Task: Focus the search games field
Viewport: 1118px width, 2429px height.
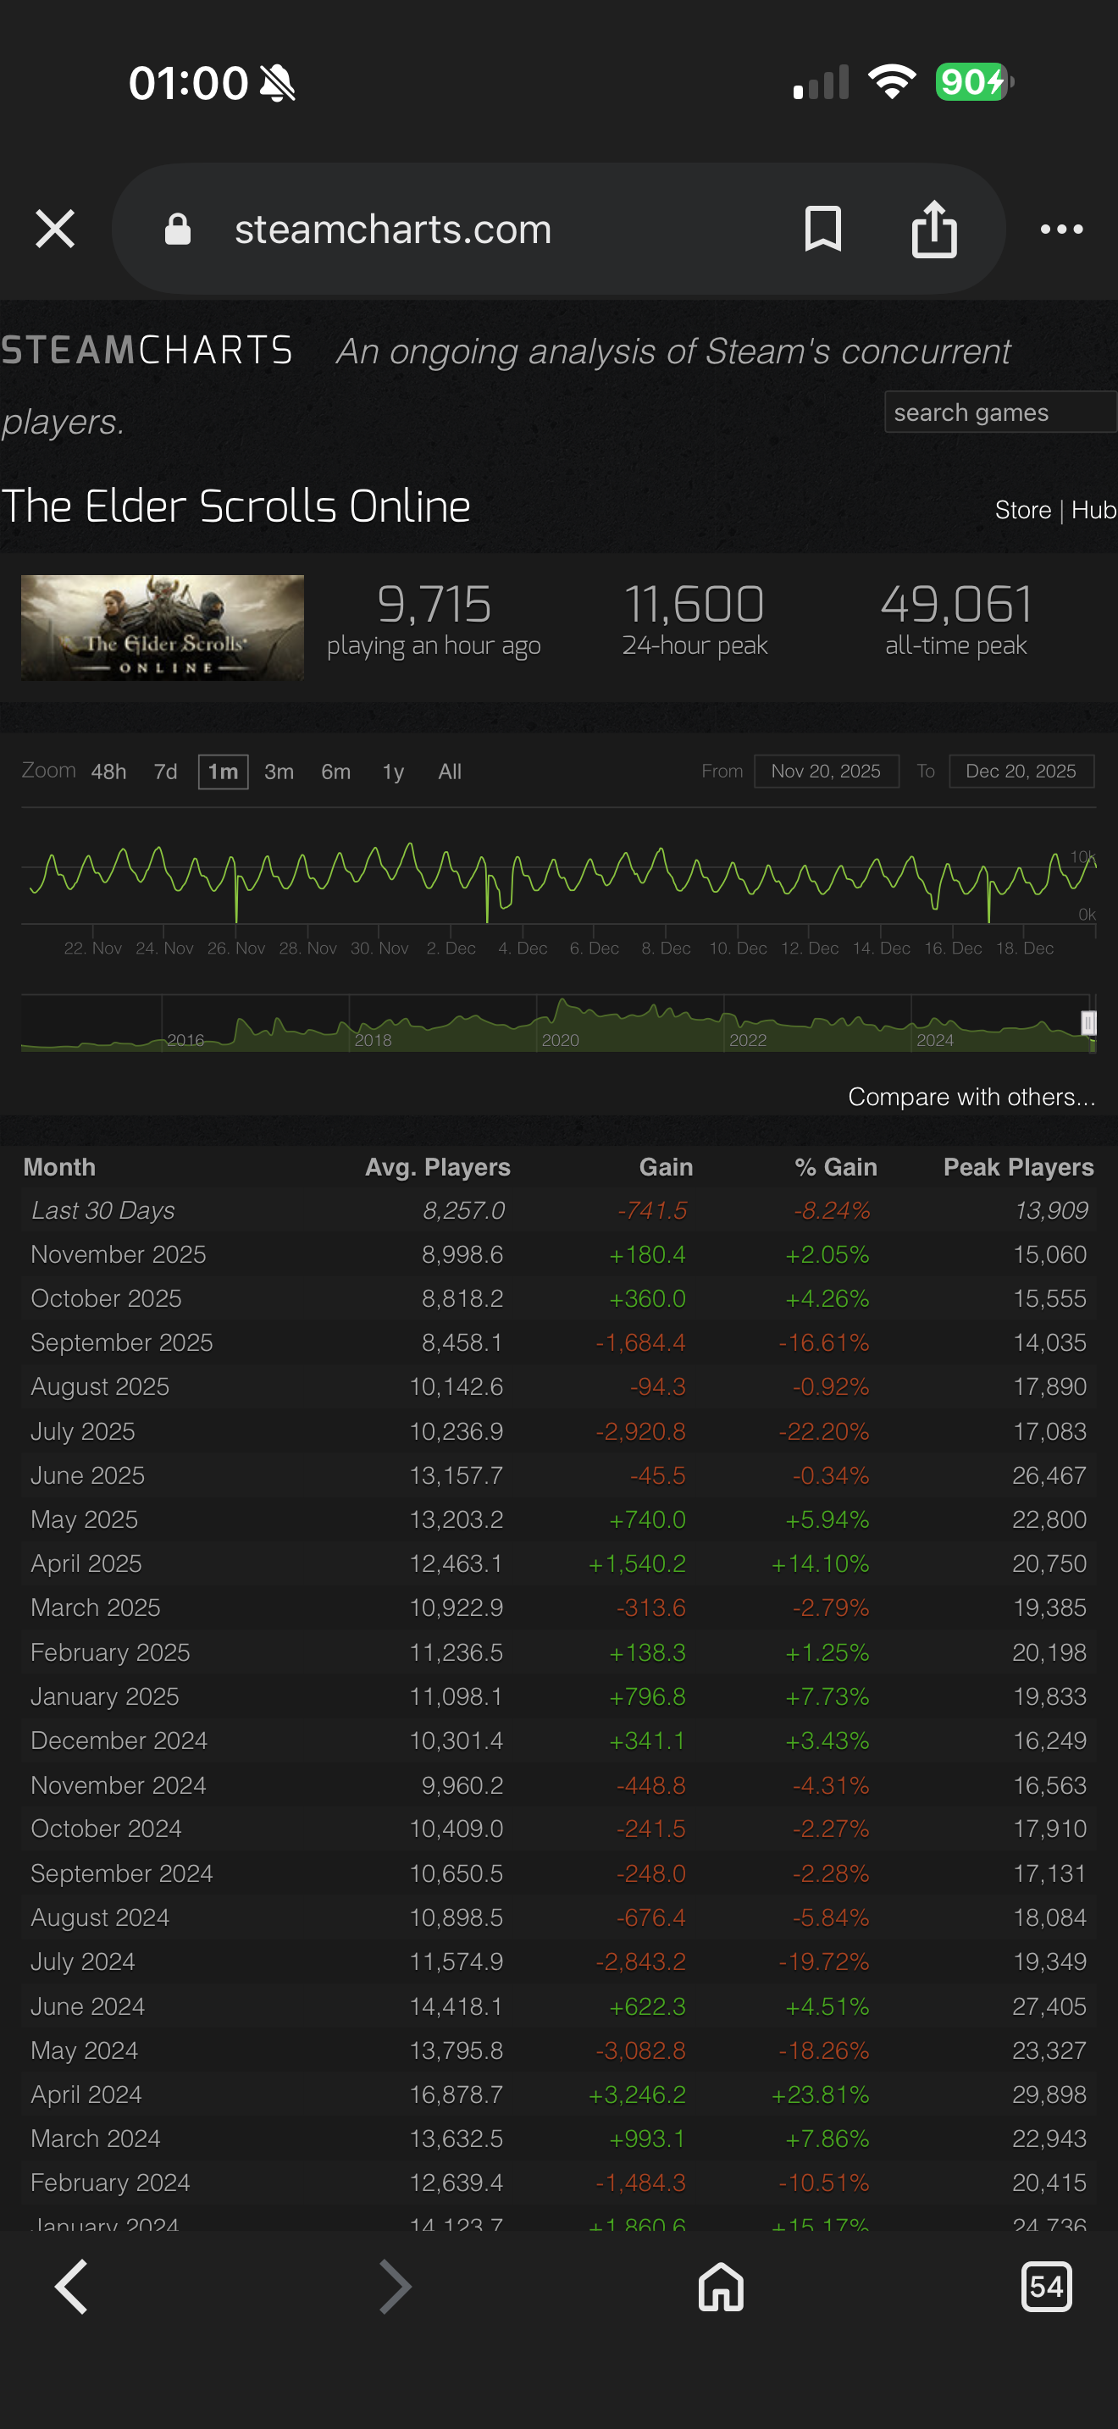Action: tap(1000, 412)
